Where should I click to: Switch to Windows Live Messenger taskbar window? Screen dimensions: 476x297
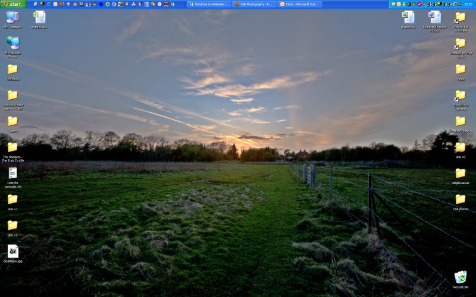pos(208,4)
